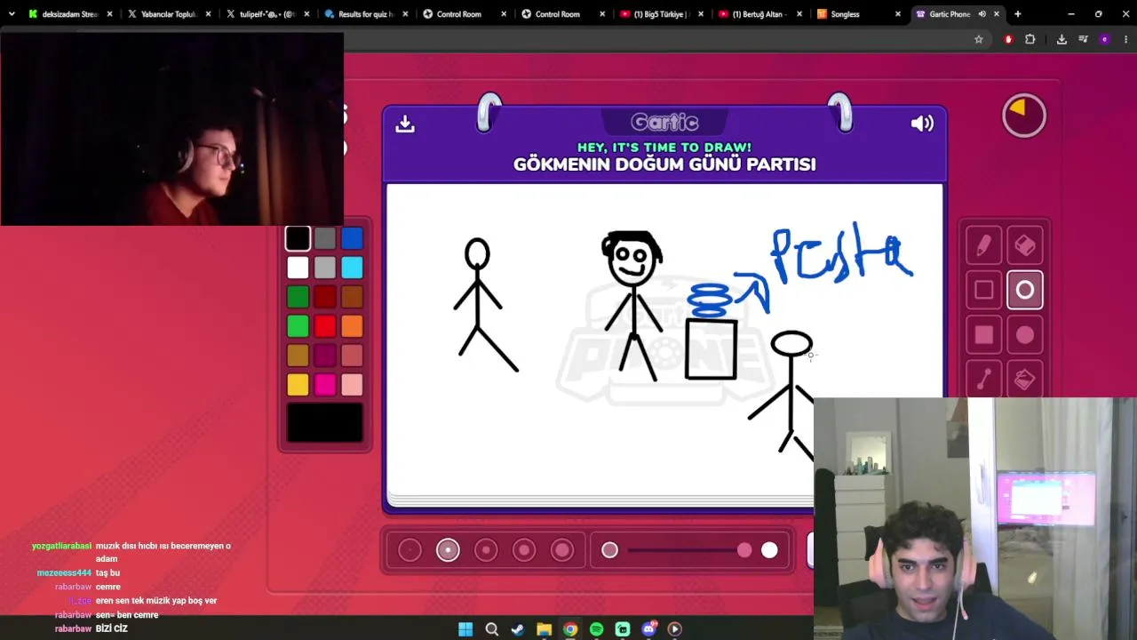The width and height of the screenshot is (1137, 640).
Task: Pick the filled rectangle shape tool
Action: (983, 335)
